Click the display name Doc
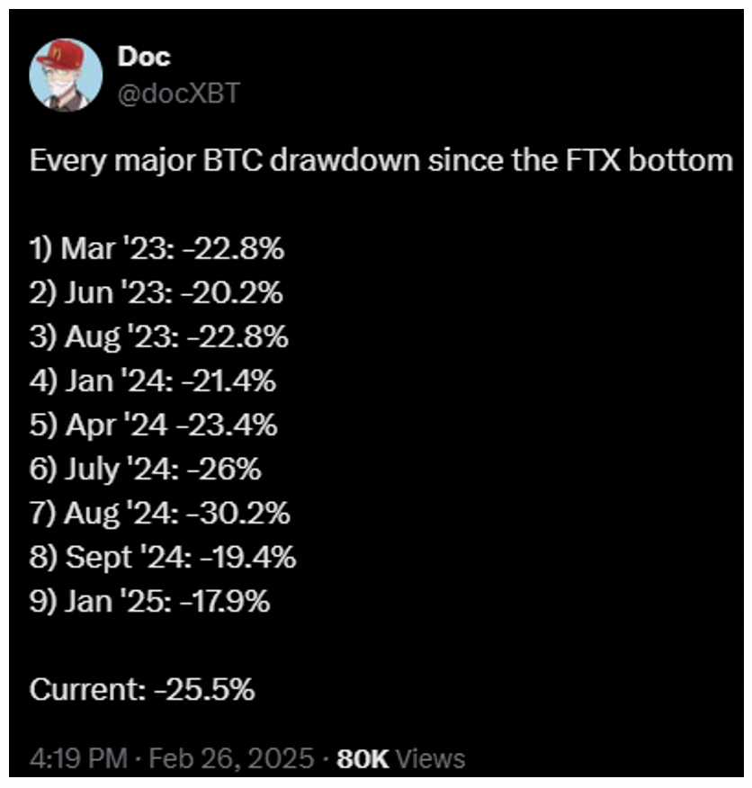The height and width of the screenshot is (788, 752). pyautogui.click(x=144, y=57)
